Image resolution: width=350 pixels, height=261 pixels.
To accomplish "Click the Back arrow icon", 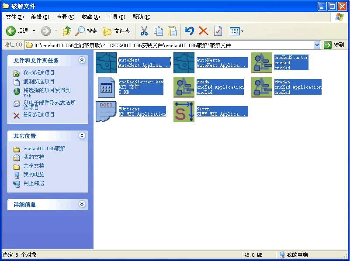I will pyautogui.click(x=11, y=31).
